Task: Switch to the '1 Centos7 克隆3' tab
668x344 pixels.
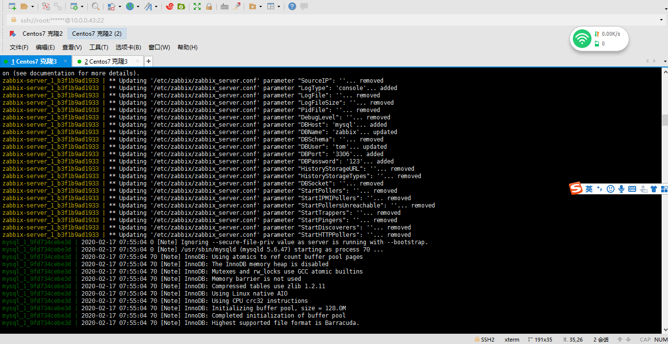Action: point(34,61)
